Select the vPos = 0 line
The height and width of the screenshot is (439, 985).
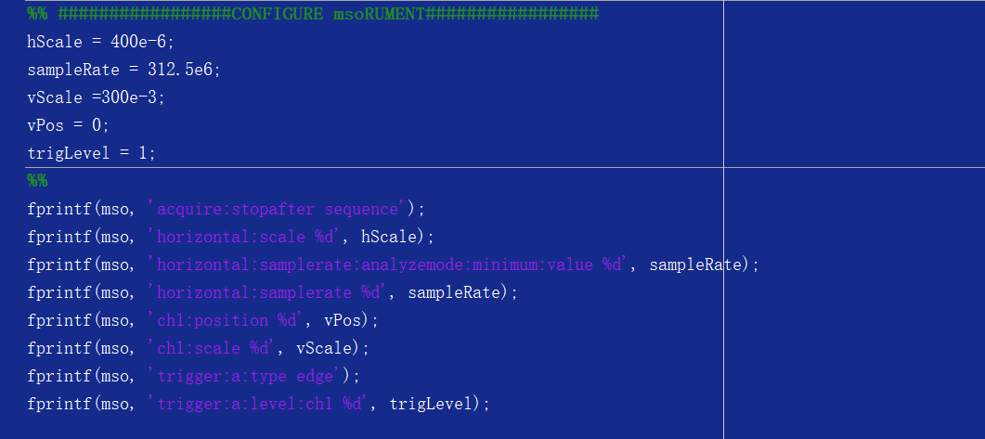pyautogui.click(x=69, y=125)
